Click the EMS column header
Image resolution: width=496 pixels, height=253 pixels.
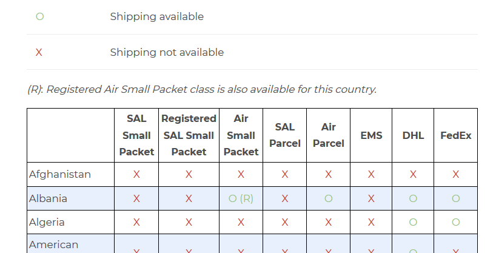[x=371, y=135]
